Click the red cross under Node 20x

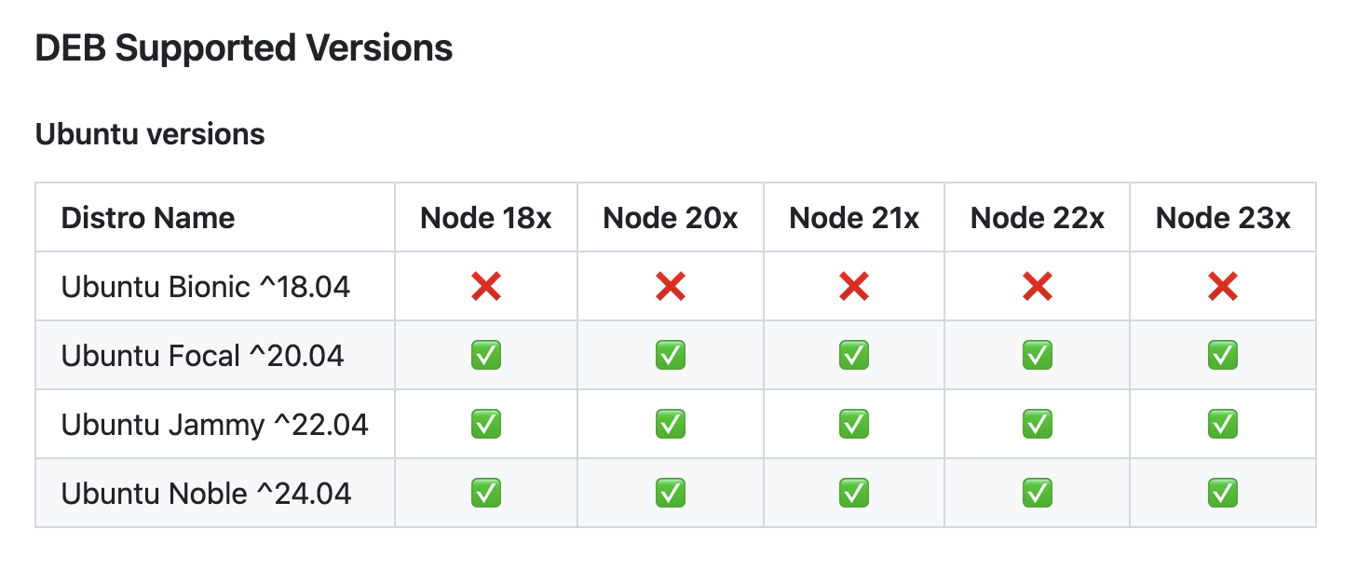click(671, 287)
